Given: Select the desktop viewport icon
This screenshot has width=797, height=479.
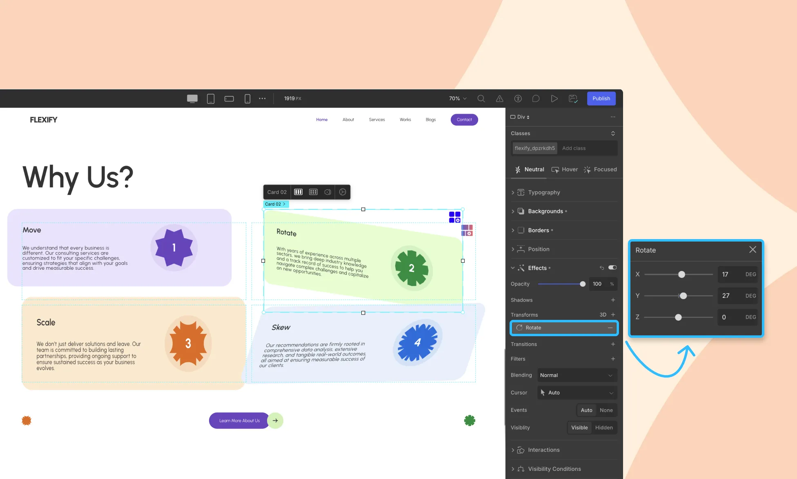Looking at the screenshot, I should click(x=192, y=99).
